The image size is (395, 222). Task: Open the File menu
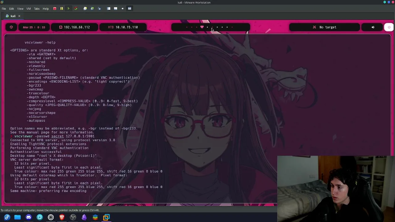coord(4,9)
